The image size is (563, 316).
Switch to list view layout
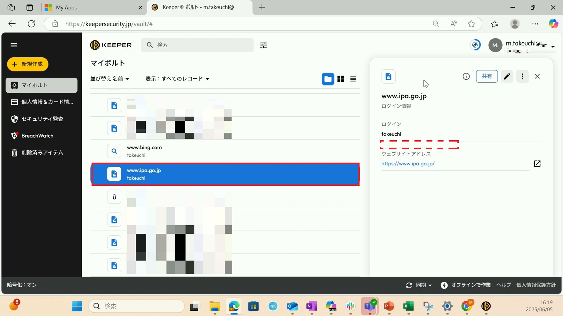pyautogui.click(x=353, y=79)
